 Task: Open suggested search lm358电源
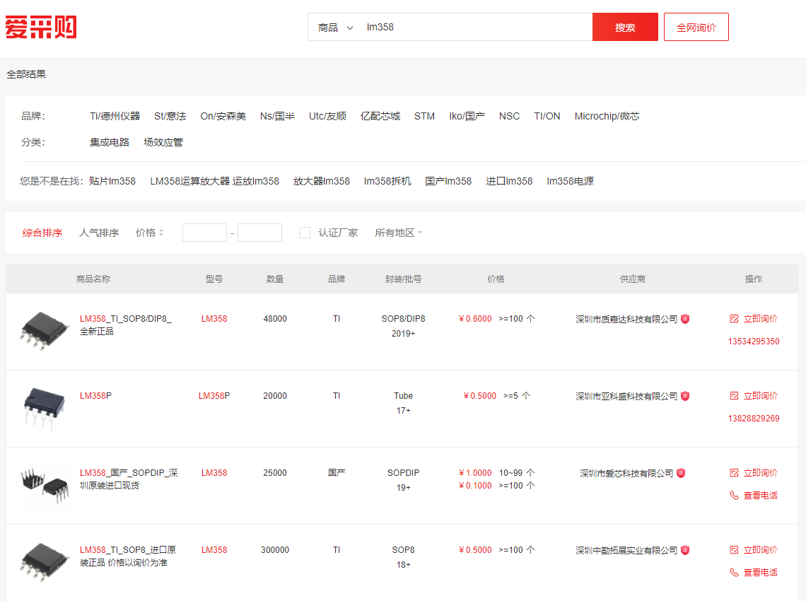[570, 181]
